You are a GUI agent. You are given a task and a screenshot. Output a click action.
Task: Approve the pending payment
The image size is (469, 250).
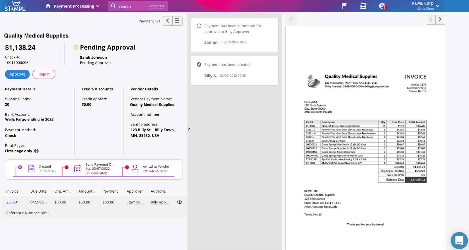[17, 74]
